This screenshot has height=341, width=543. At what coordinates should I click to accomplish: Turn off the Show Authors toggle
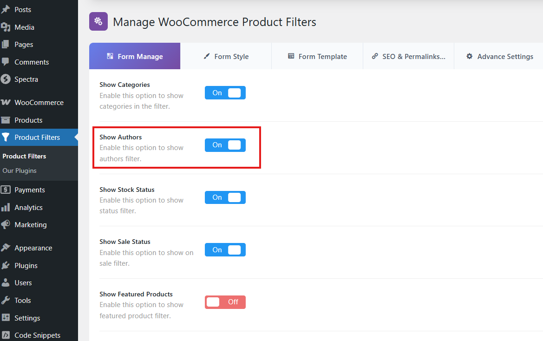pos(225,145)
